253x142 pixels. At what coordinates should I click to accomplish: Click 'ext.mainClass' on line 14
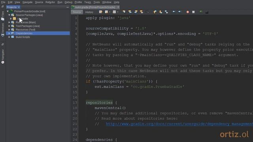coord(109,87)
